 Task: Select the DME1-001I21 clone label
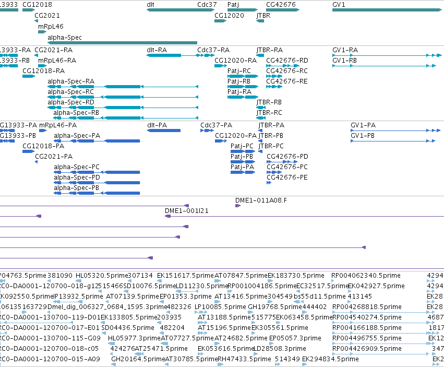tap(187, 211)
